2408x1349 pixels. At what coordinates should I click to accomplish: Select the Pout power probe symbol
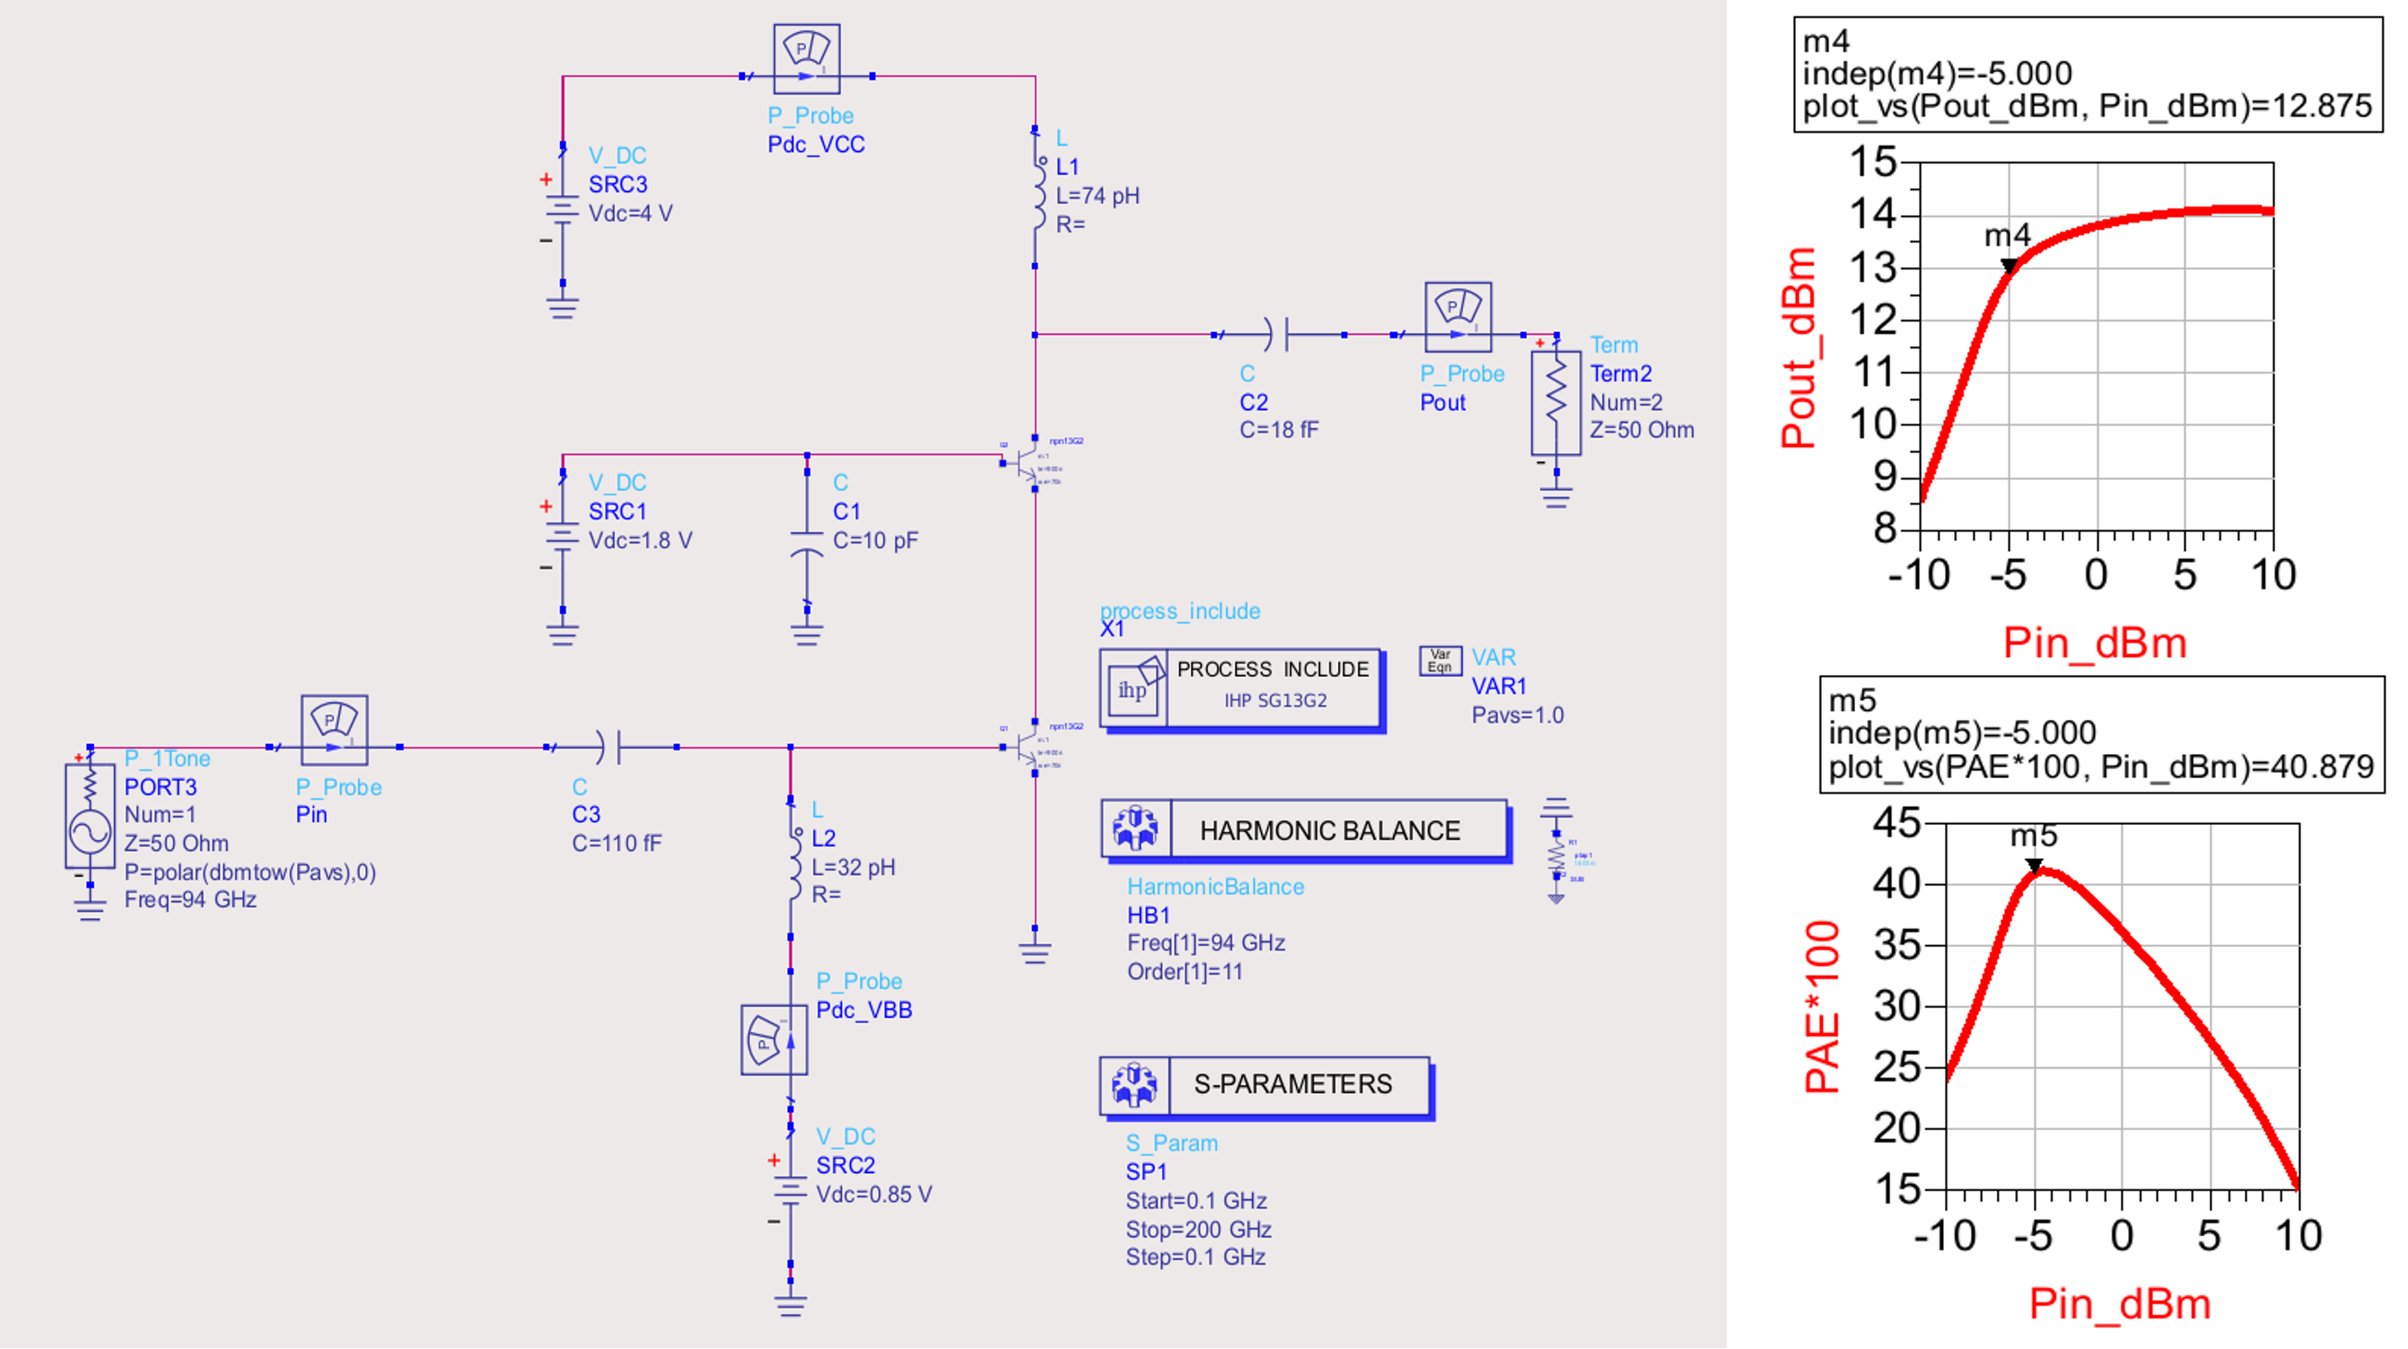[1458, 317]
